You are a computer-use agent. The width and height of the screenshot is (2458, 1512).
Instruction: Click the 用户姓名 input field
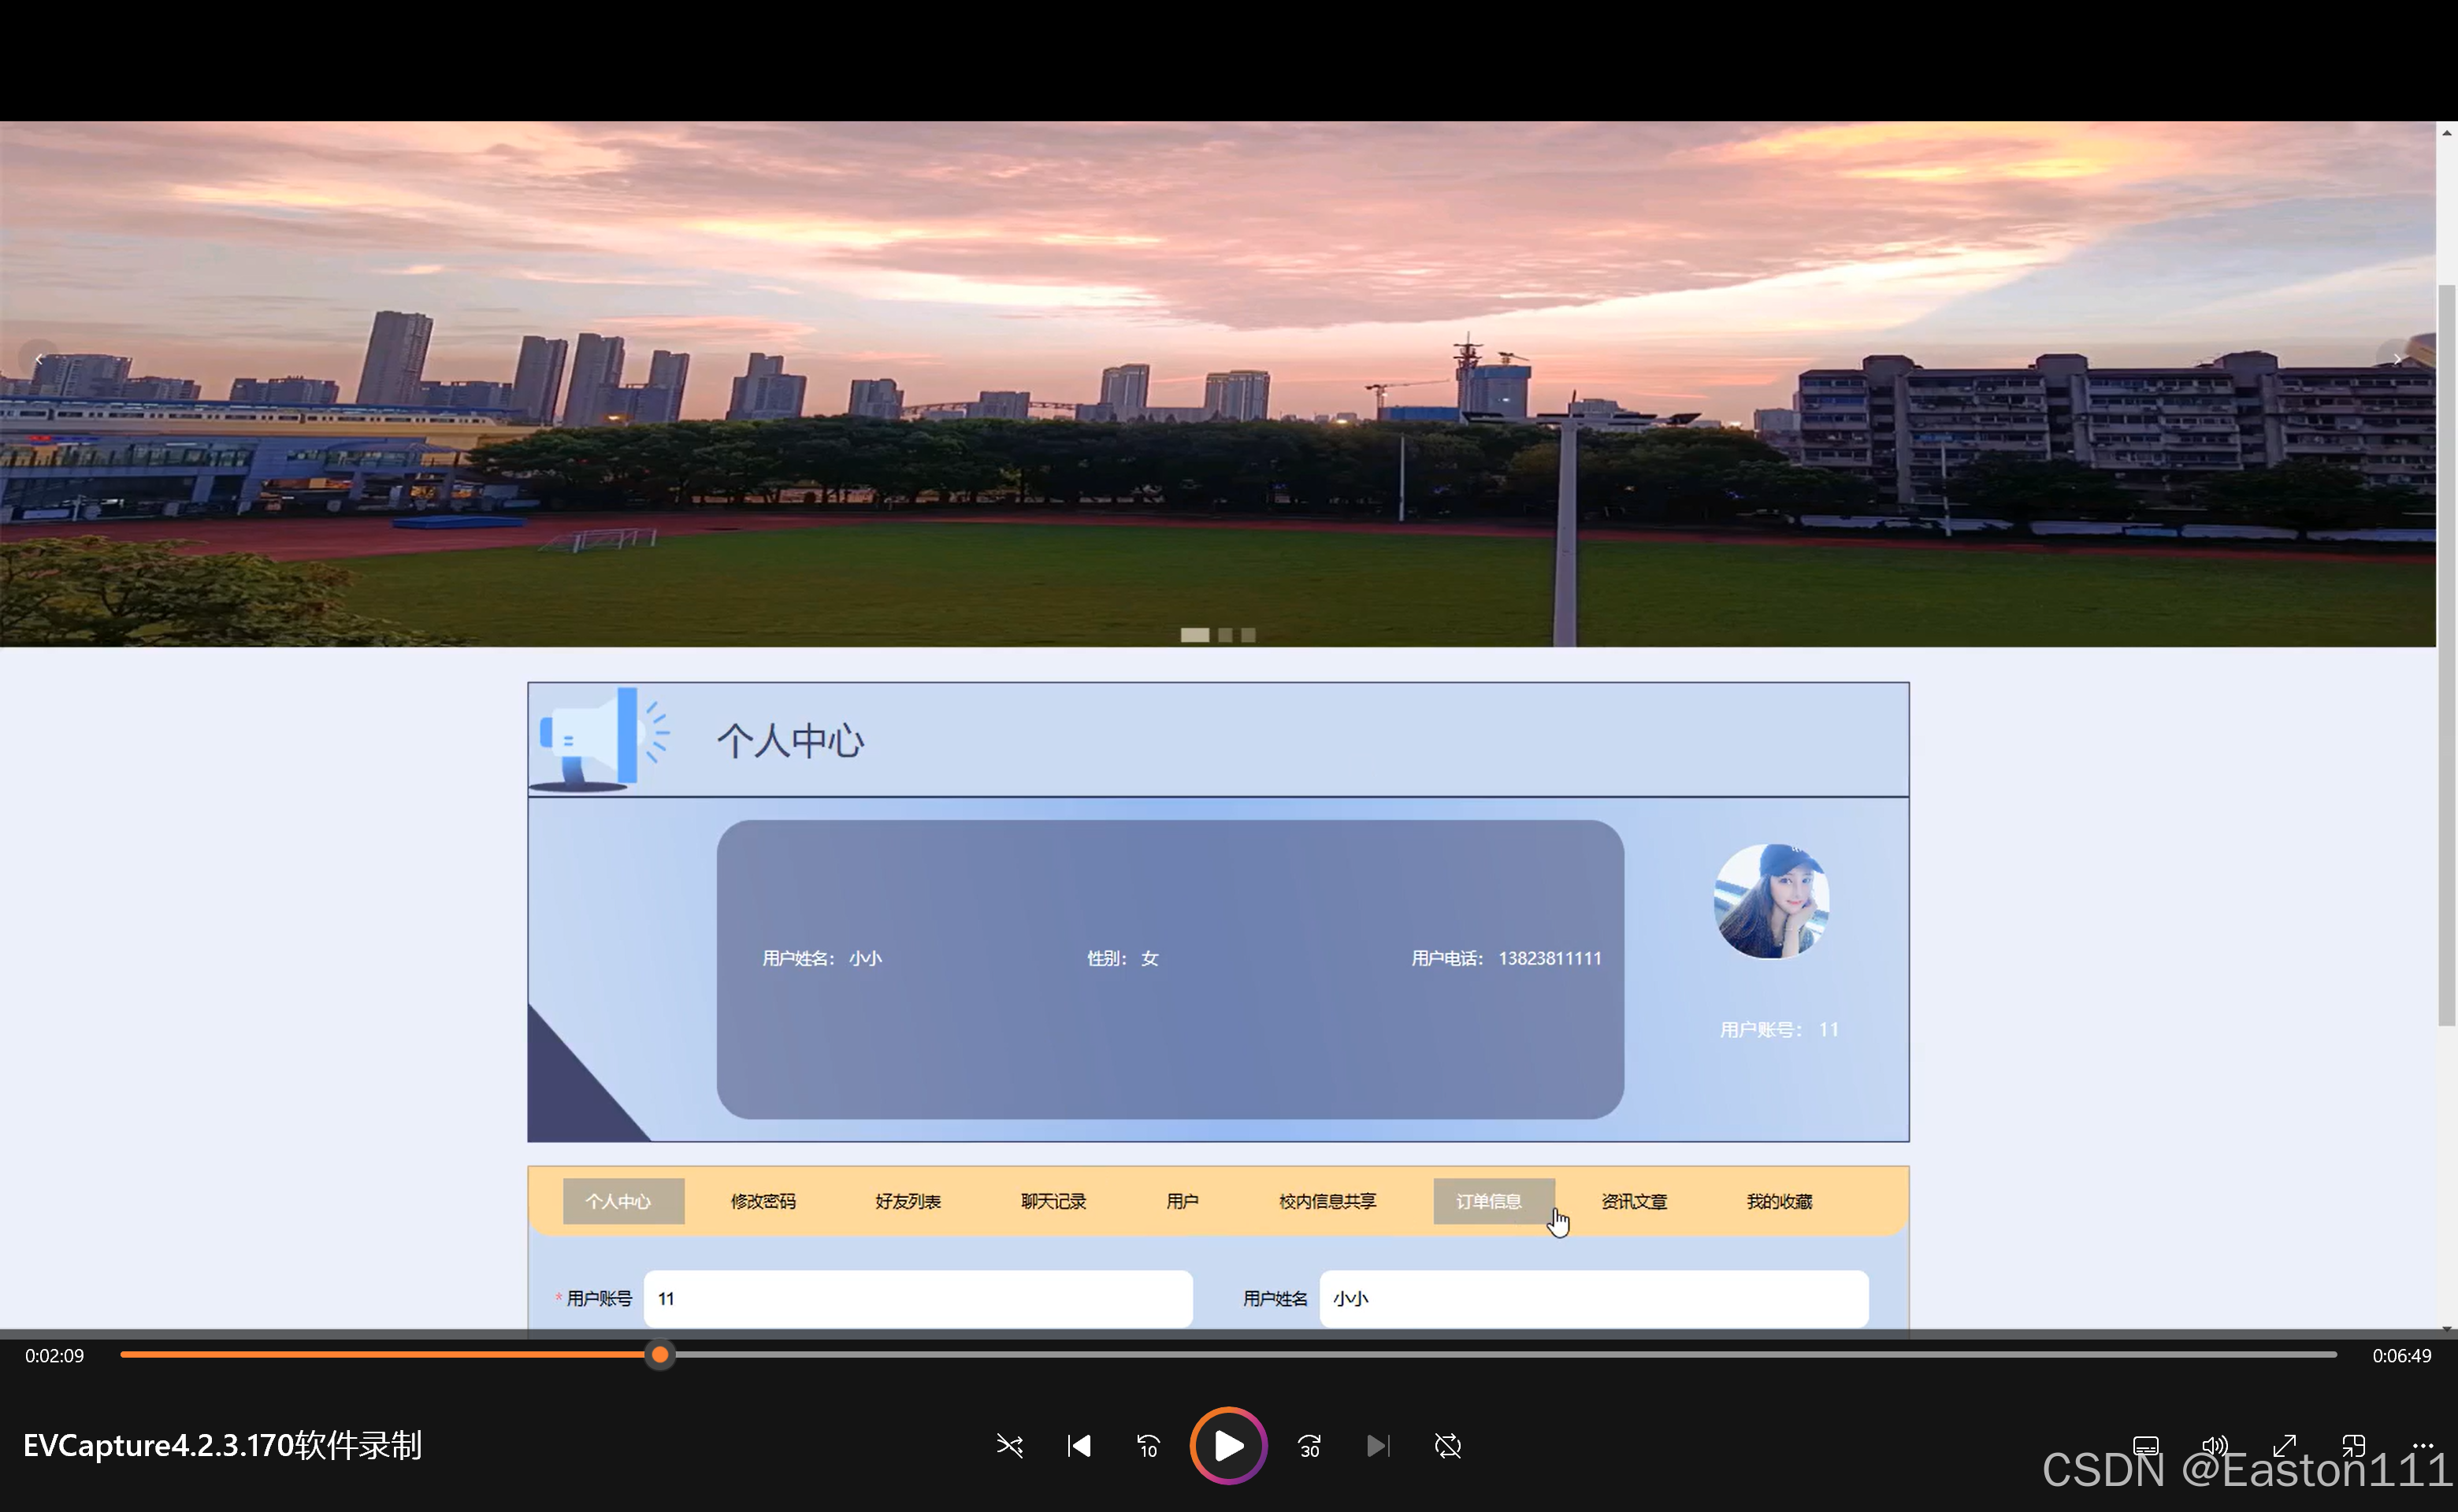pos(1593,1298)
